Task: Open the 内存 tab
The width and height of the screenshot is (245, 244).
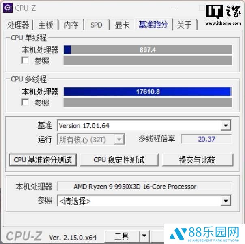Action: [71, 25]
